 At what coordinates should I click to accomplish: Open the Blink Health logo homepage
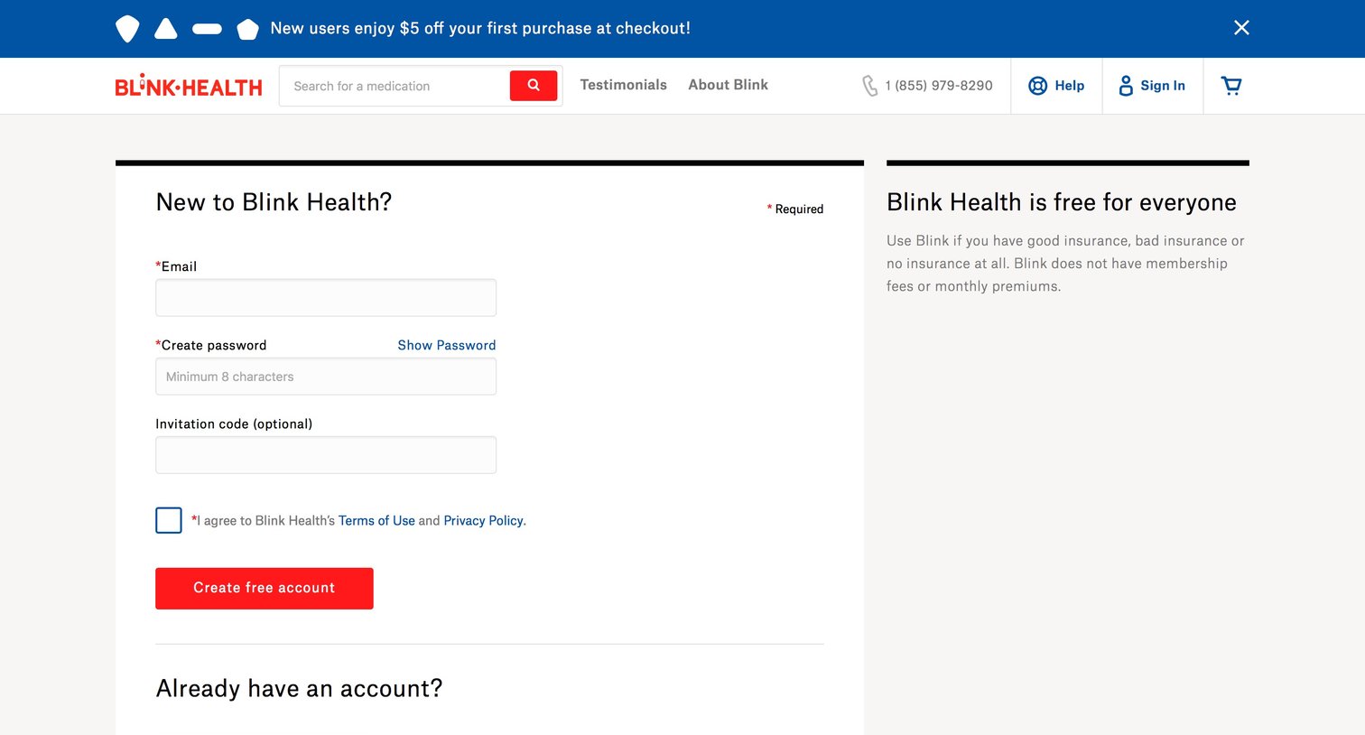click(x=189, y=86)
